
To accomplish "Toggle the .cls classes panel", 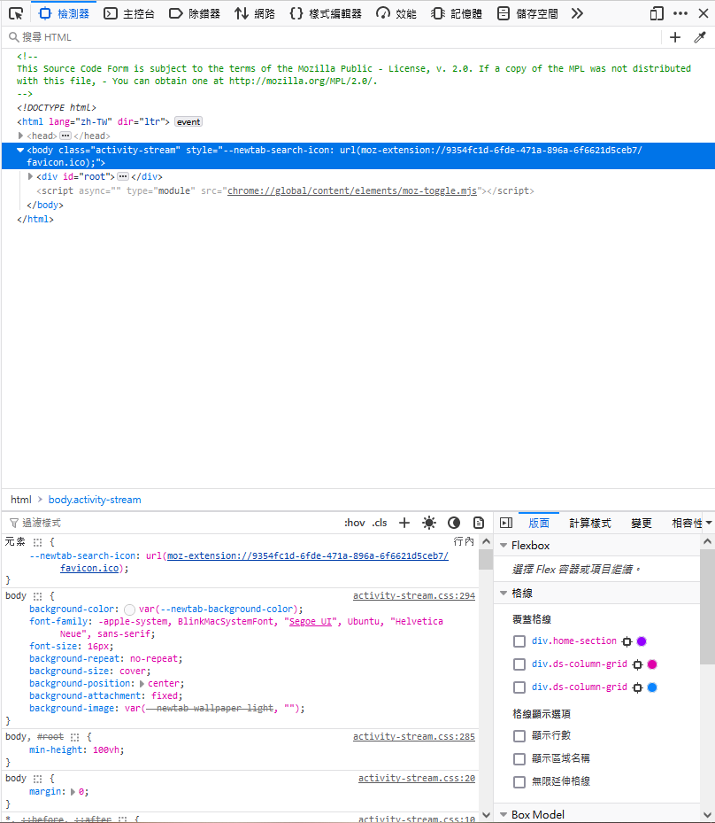I will pyautogui.click(x=380, y=523).
